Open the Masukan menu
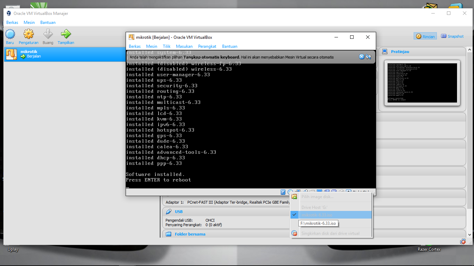The image size is (474, 266). 184,46
